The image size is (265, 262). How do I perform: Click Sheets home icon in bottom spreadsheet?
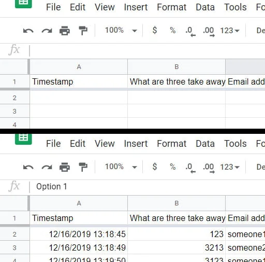pyautogui.click(x=23, y=139)
